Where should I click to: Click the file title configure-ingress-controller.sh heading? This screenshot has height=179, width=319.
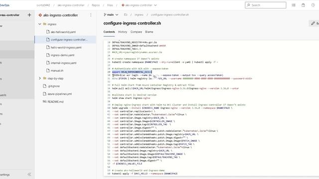click(132, 23)
